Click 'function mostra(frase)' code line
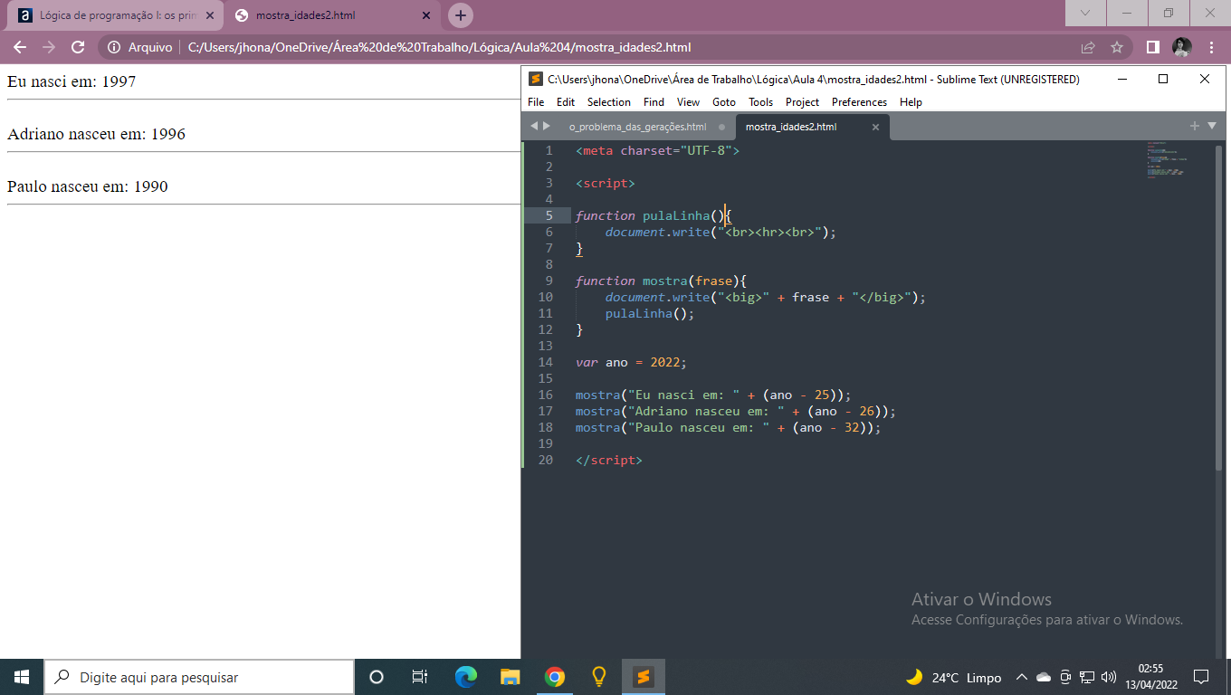Screen dimensions: 1231x695 [661, 281]
